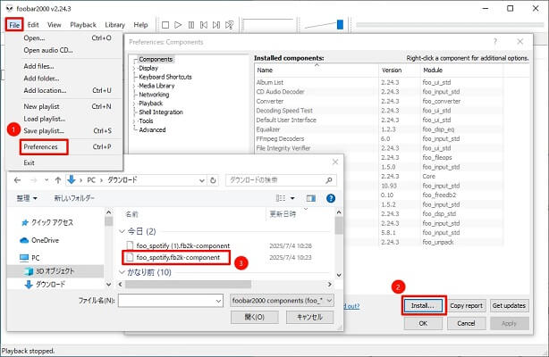Click the up-folder arrow in file dialog
Screen dimensions: 549x357
pos(58,180)
